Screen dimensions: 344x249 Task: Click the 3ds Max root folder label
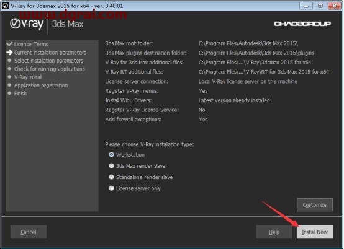pos(129,43)
